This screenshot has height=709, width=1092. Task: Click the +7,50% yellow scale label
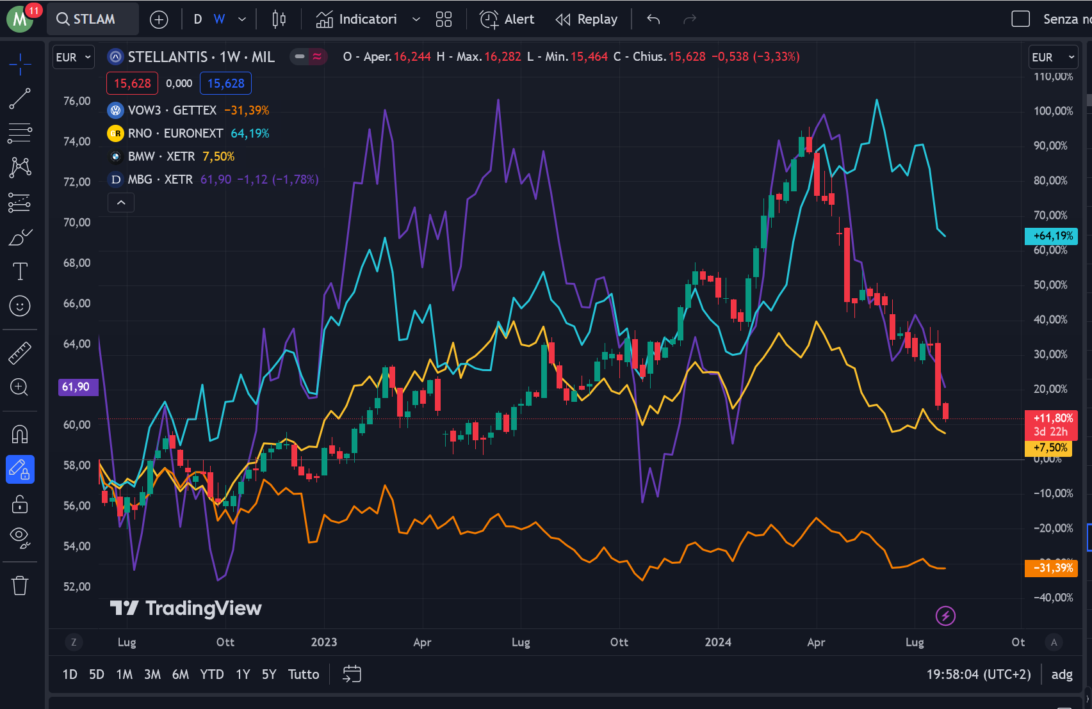point(1049,448)
